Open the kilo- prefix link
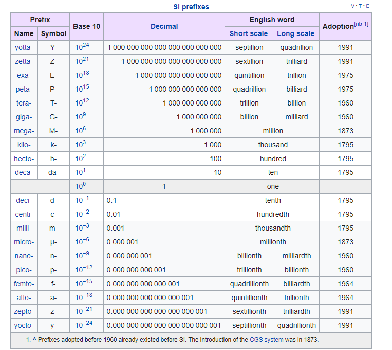392x350 pixels. click(x=24, y=145)
